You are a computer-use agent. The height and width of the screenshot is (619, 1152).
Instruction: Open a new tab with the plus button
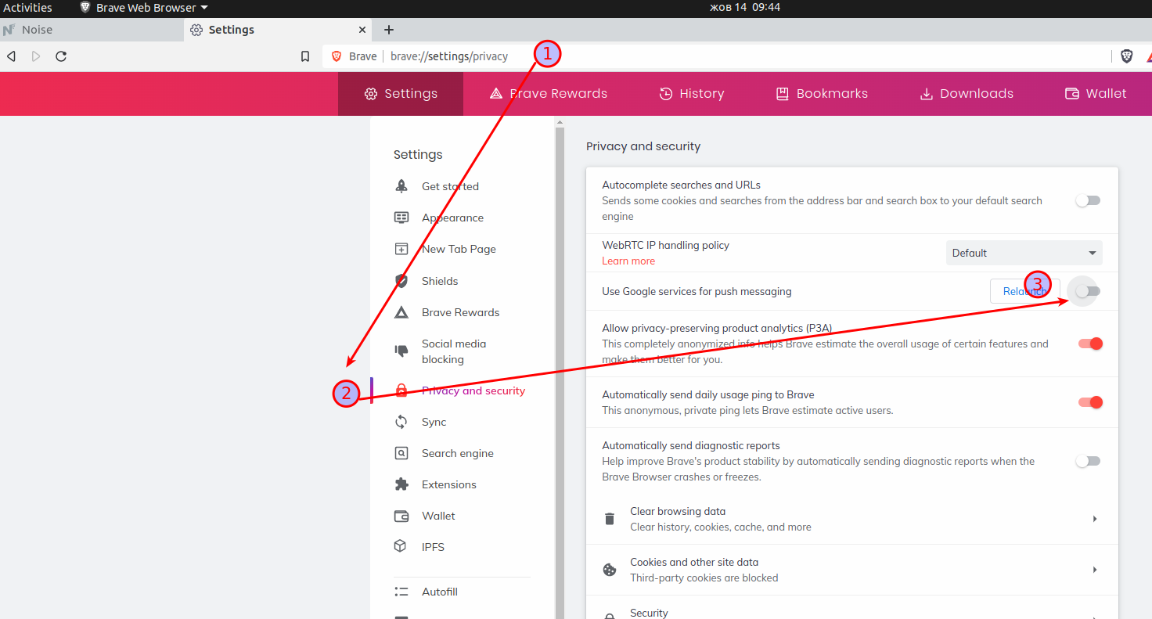(x=389, y=30)
